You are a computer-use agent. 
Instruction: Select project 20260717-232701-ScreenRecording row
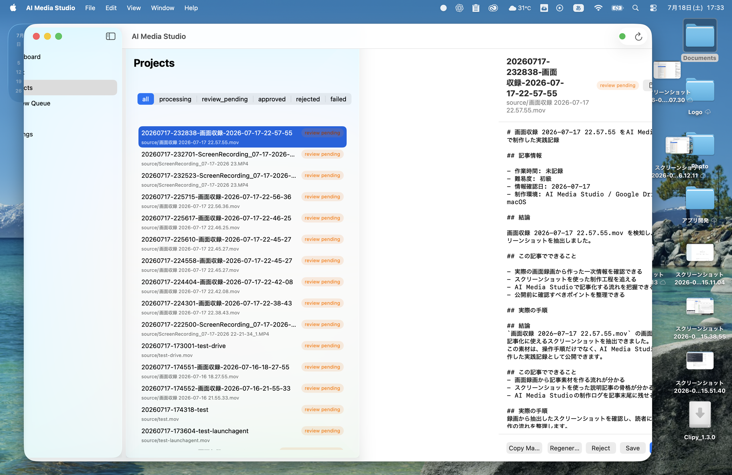242,158
